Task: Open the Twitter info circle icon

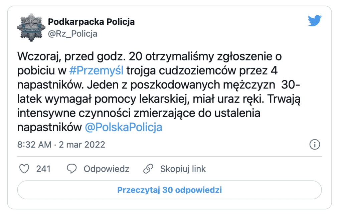Action: [x=315, y=145]
